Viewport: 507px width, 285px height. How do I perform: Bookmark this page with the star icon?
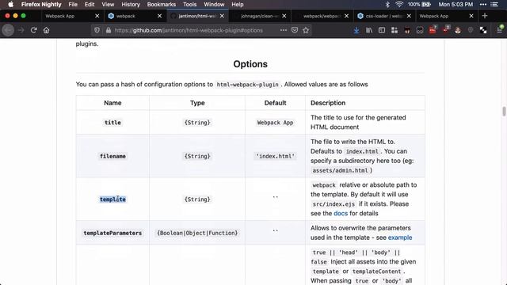pos(306,30)
